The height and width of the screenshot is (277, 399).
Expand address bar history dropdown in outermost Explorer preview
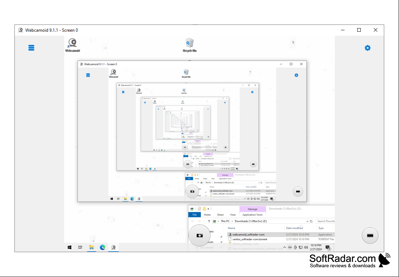click(x=307, y=221)
